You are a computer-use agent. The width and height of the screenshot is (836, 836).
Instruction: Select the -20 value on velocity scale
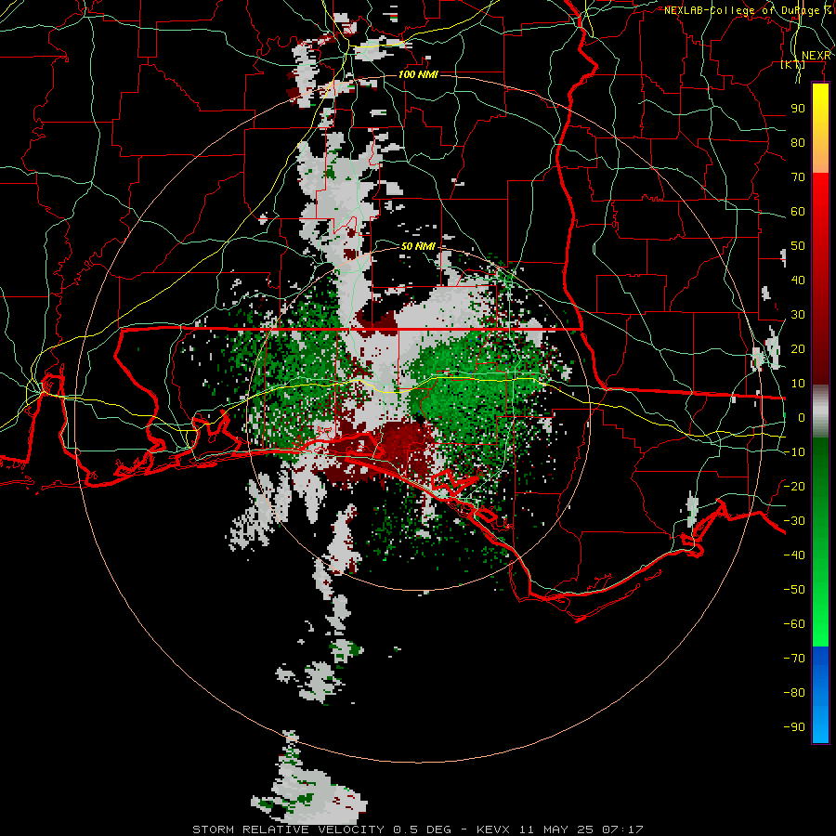tap(794, 486)
